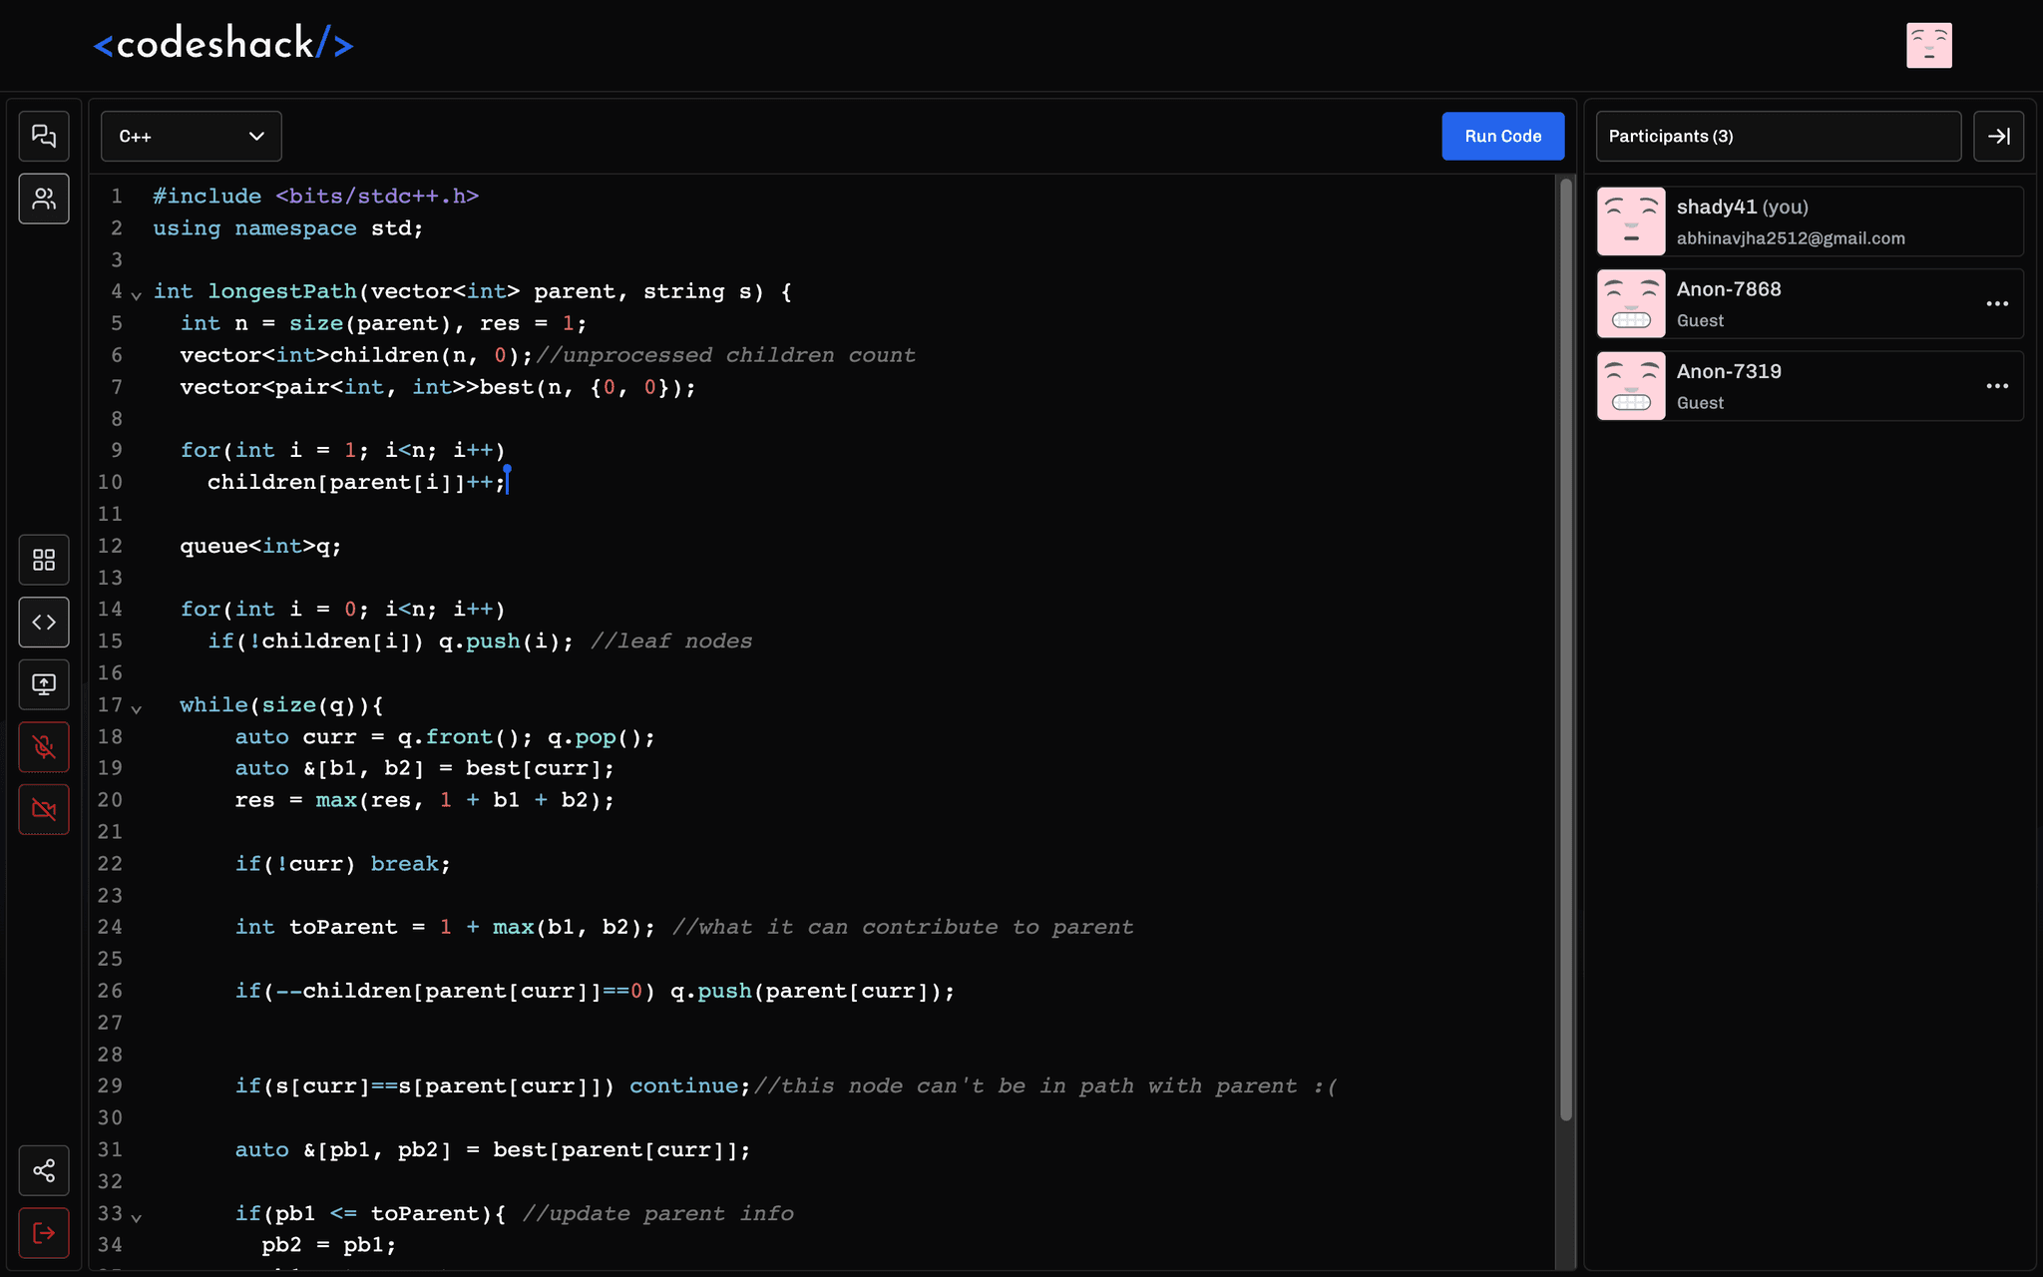Run the C++ code

coord(1502,136)
